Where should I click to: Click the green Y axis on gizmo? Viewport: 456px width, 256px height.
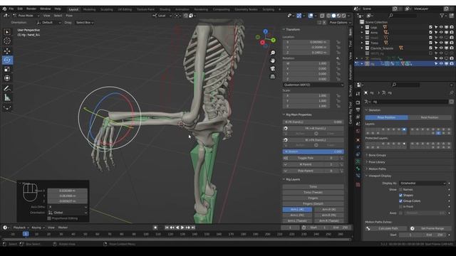click(x=274, y=40)
